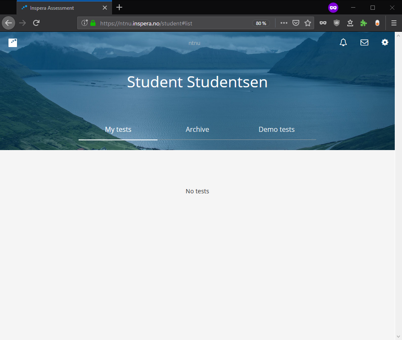402x340 pixels.
Task: Click the green padlock security icon
Action: point(93,23)
